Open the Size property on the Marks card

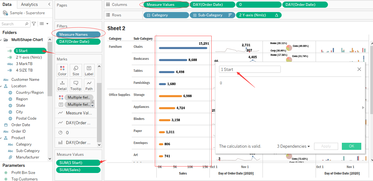pyautogui.click(x=76, y=70)
